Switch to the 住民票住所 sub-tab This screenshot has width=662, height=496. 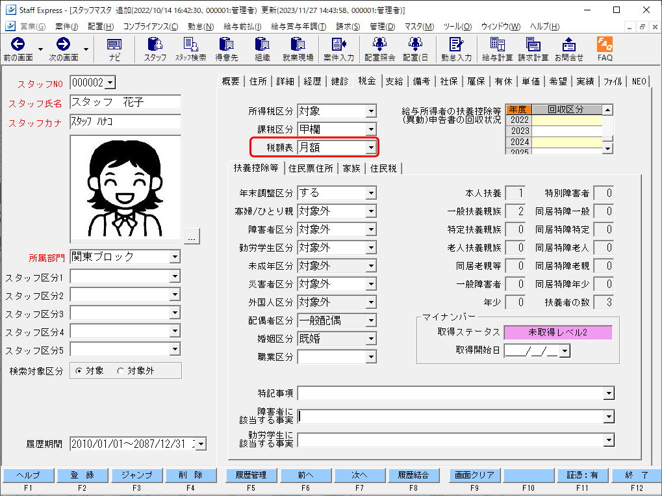click(x=311, y=168)
